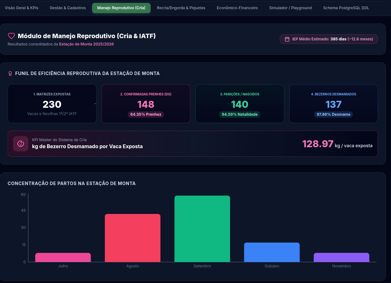Click the green Setembro bar in chart
This screenshot has width=391, height=283.
[x=202, y=229]
